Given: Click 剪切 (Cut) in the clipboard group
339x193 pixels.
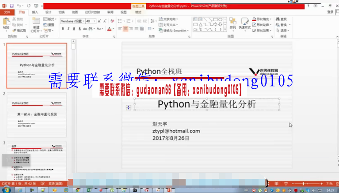Looking at the screenshot, I should [18, 19].
